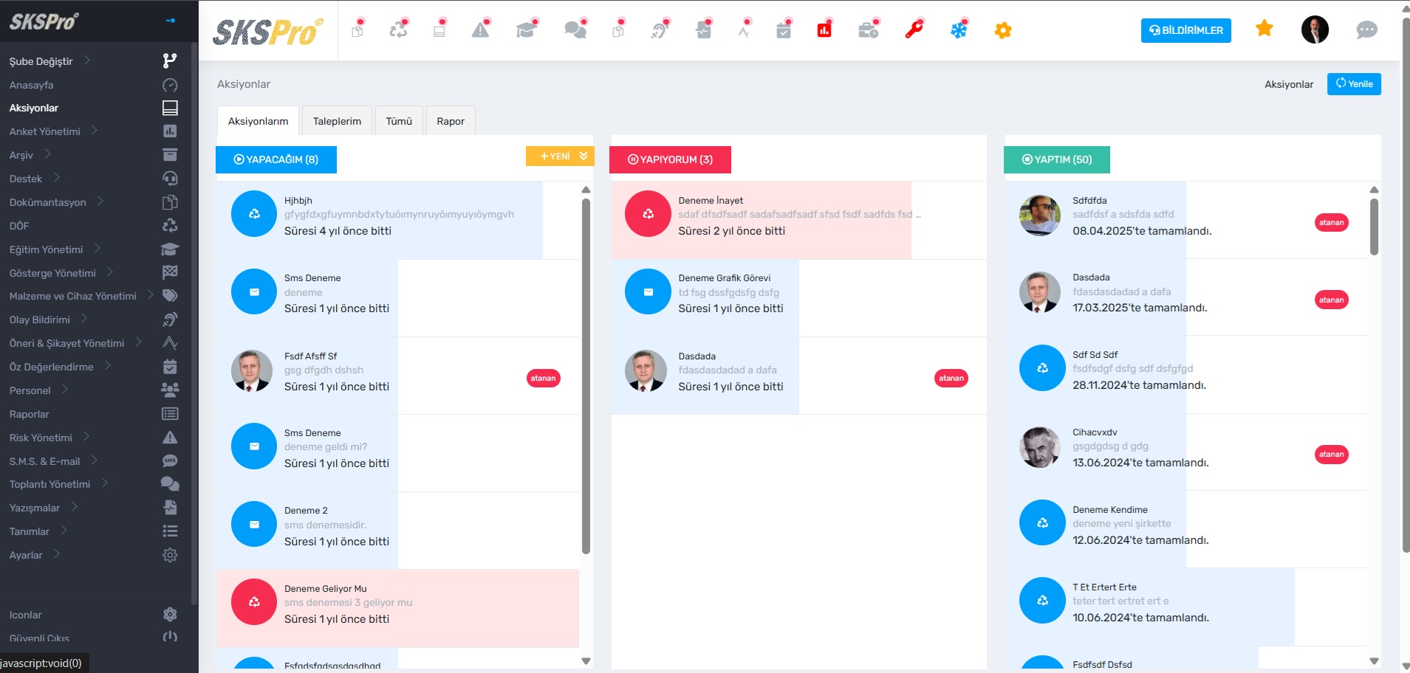Open the gray chat message icon in the header
This screenshot has width=1410, height=673.
pyautogui.click(x=1367, y=30)
